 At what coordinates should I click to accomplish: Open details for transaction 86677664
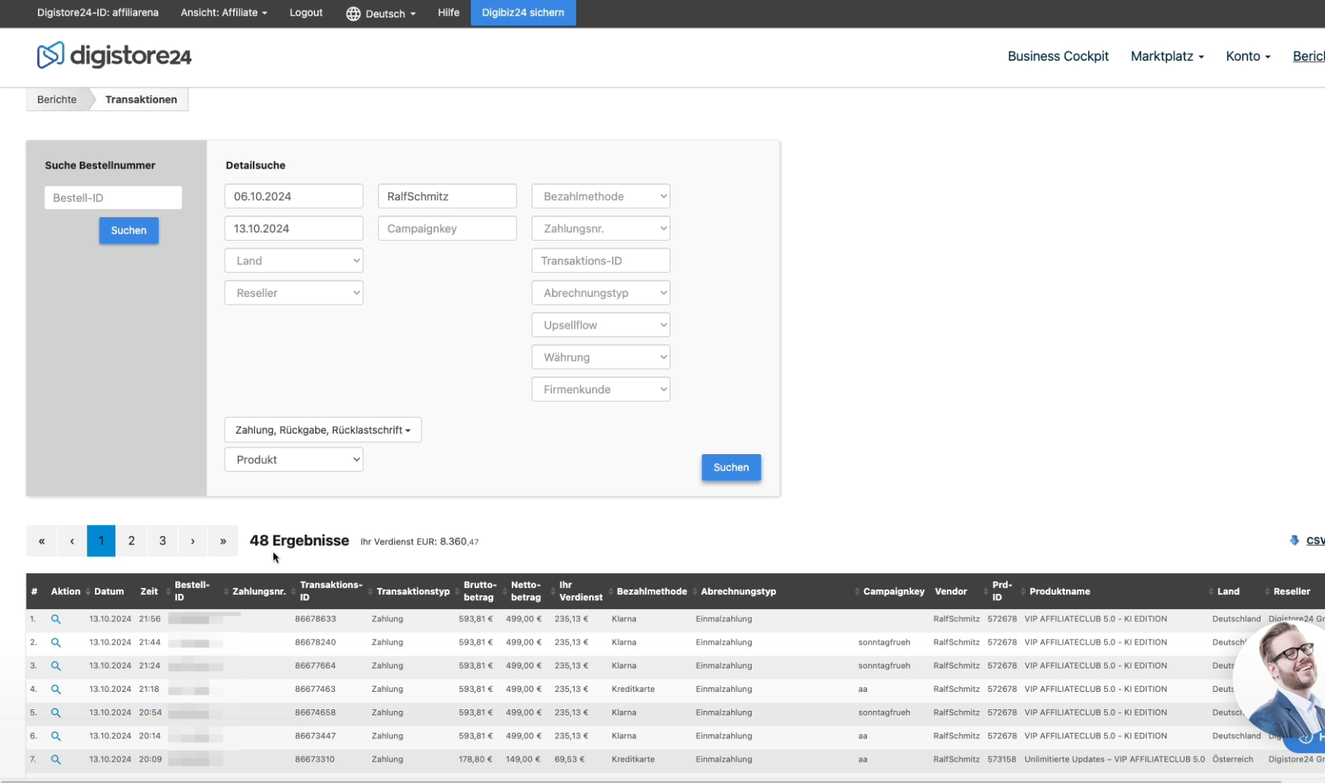55,666
